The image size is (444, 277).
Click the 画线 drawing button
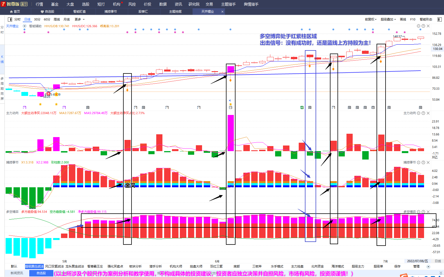[403, 19]
